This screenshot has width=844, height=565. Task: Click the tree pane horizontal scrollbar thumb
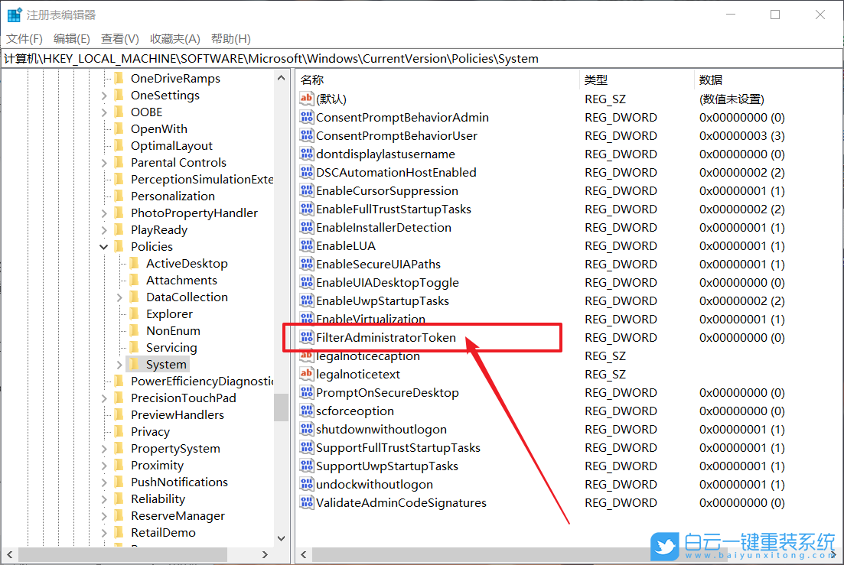click(122, 554)
